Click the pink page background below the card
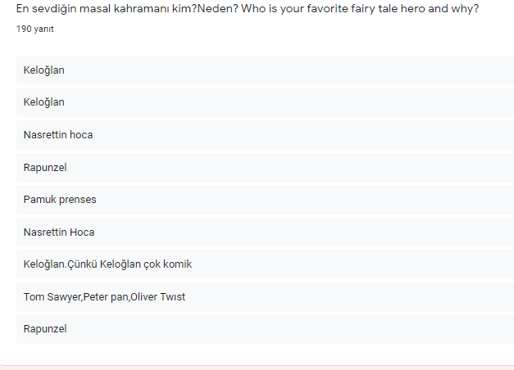Image resolution: width=514 pixels, height=370 pixels. tap(257, 368)
